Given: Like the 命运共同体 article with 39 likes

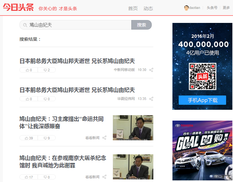Looking at the screenshot, I should (x=29, y=138).
